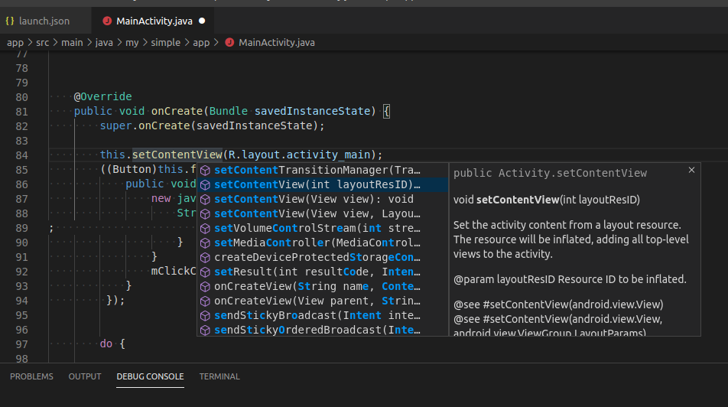728x407 pixels.
Task: Select the DEBUG CONSOLE panel tab
Action: point(150,376)
